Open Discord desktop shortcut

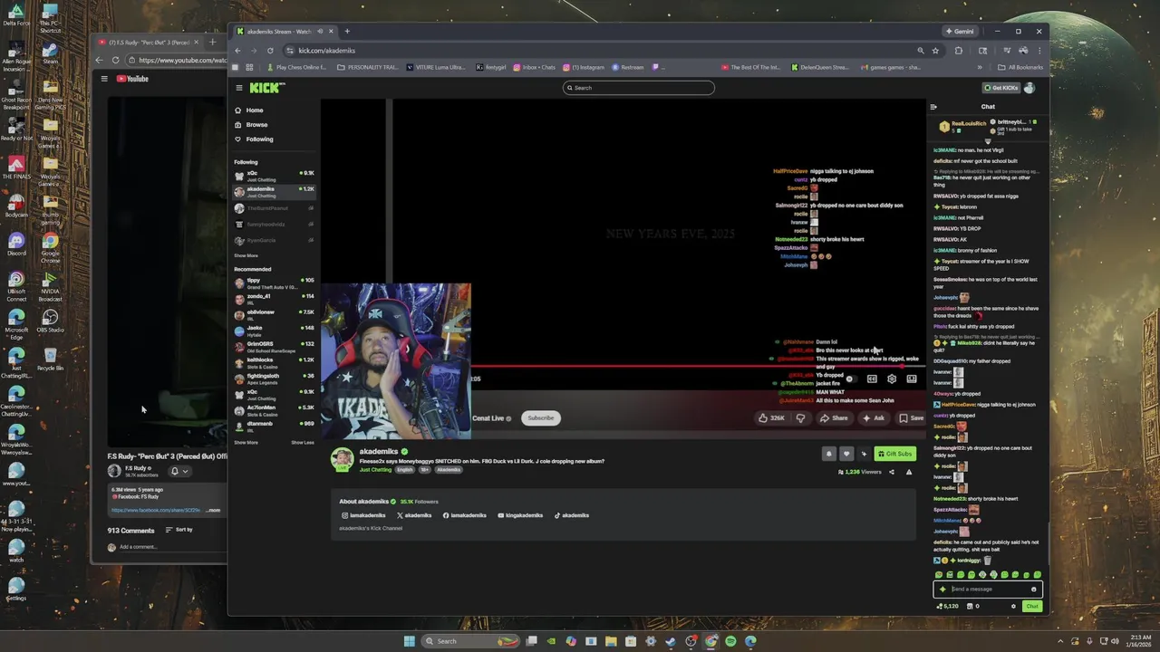point(16,244)
